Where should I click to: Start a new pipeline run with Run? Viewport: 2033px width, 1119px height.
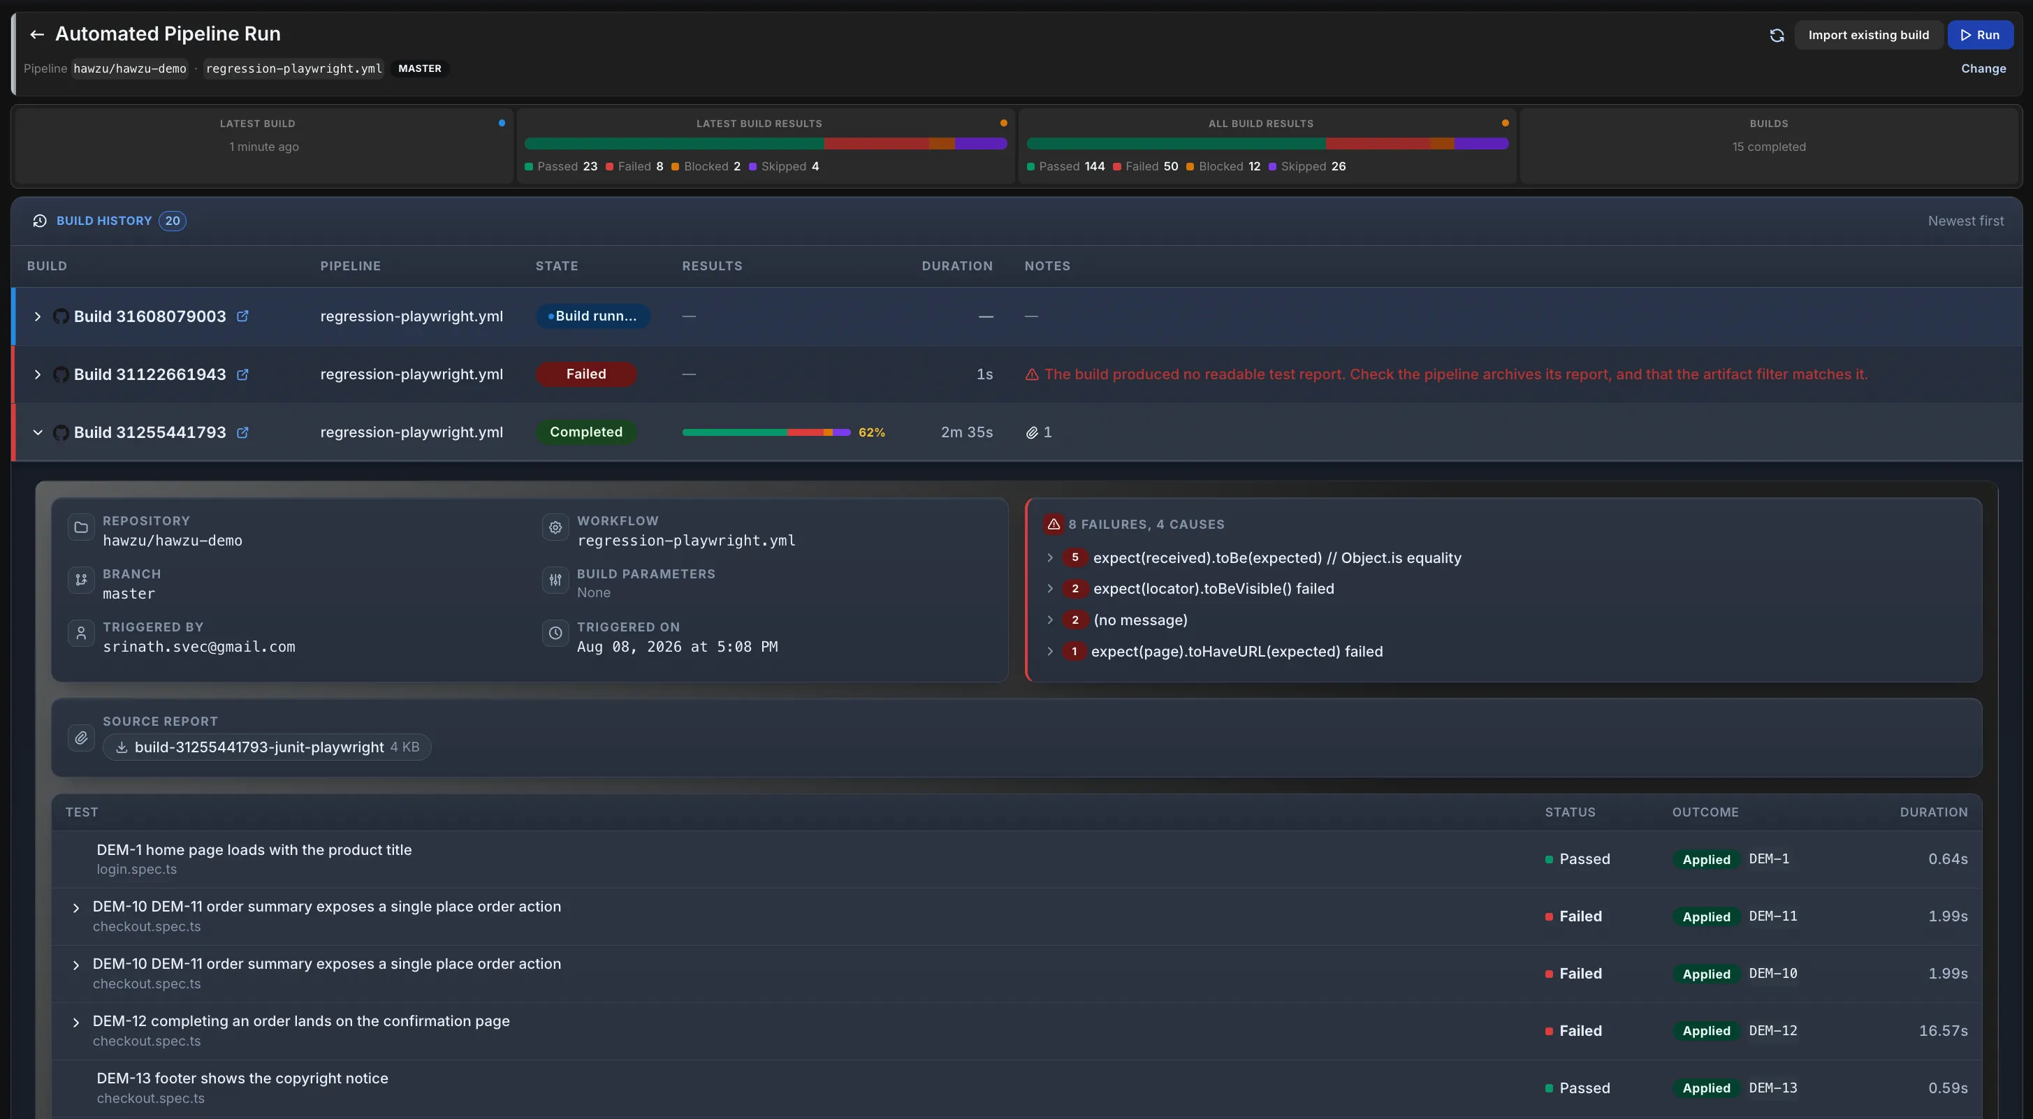(1979, 36)
